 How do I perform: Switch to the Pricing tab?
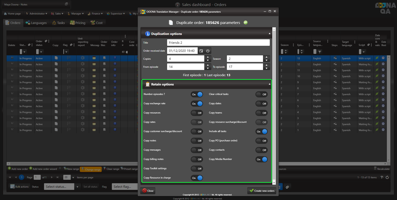(77, 23)
